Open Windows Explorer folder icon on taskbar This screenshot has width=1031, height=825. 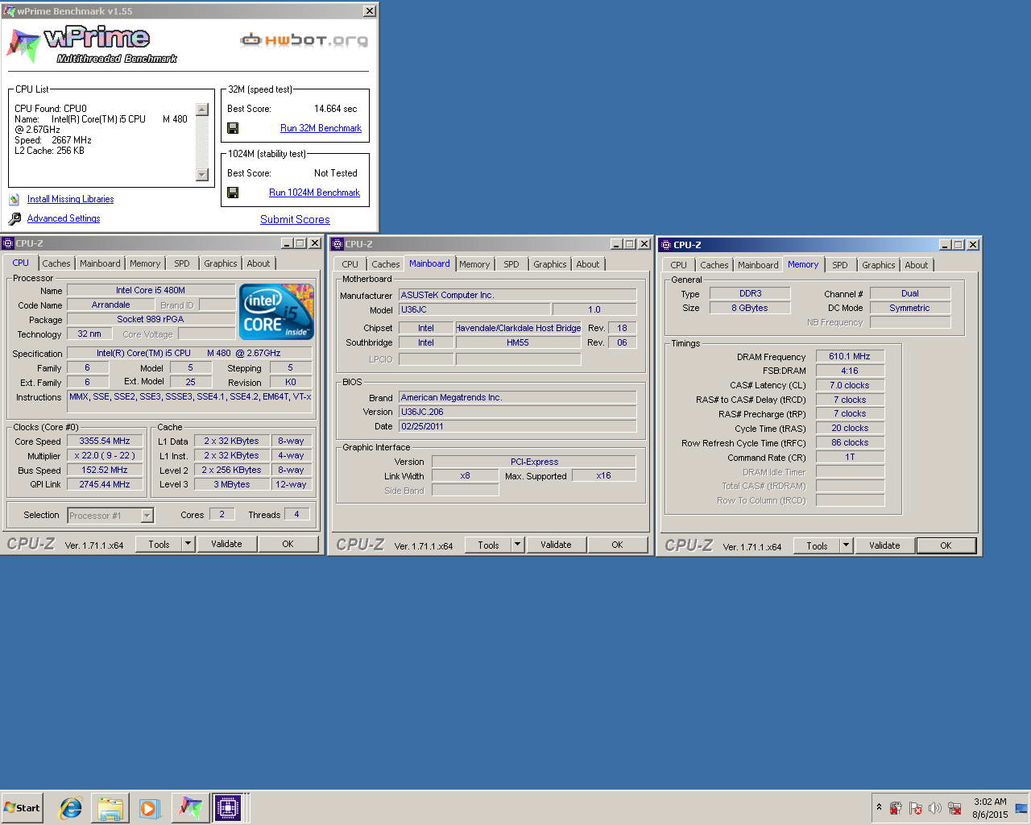point(110,808)
